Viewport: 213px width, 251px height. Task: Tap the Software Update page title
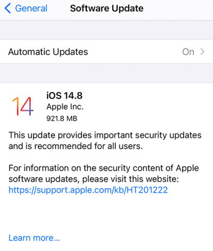[106, 9]
